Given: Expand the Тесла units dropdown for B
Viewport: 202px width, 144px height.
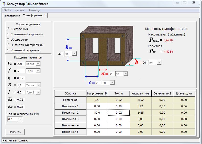Looking at the screenshot, I should [x=38, y=85].
